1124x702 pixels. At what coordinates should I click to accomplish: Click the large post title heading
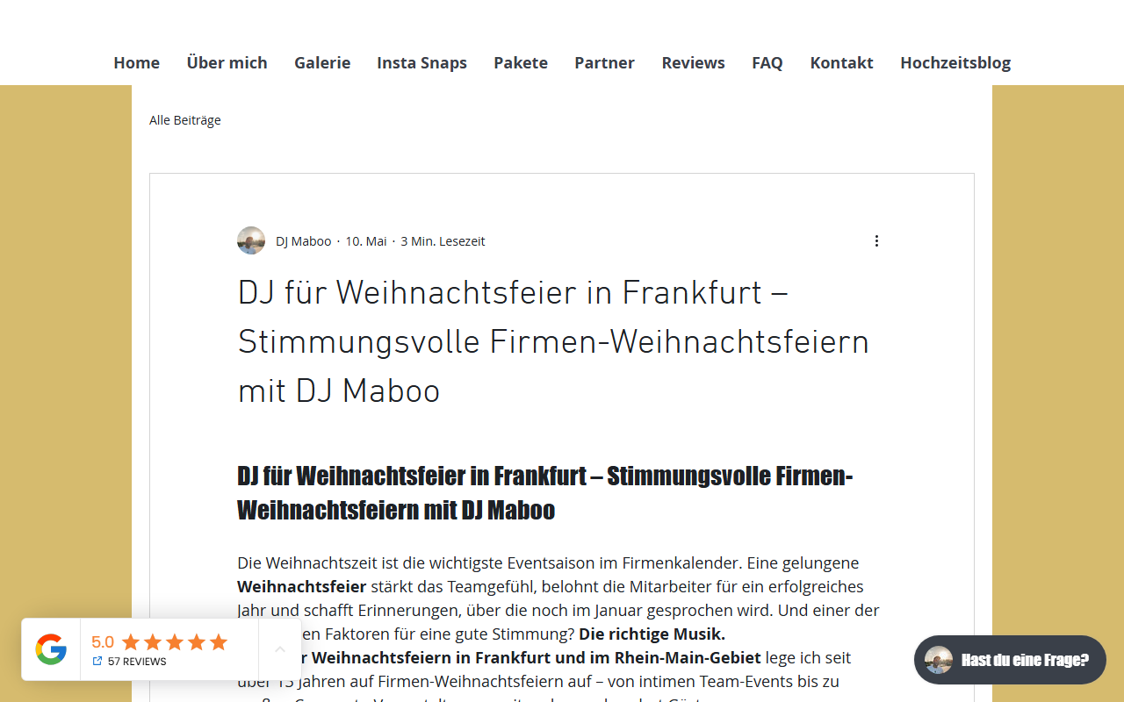(x=553, y=341)
